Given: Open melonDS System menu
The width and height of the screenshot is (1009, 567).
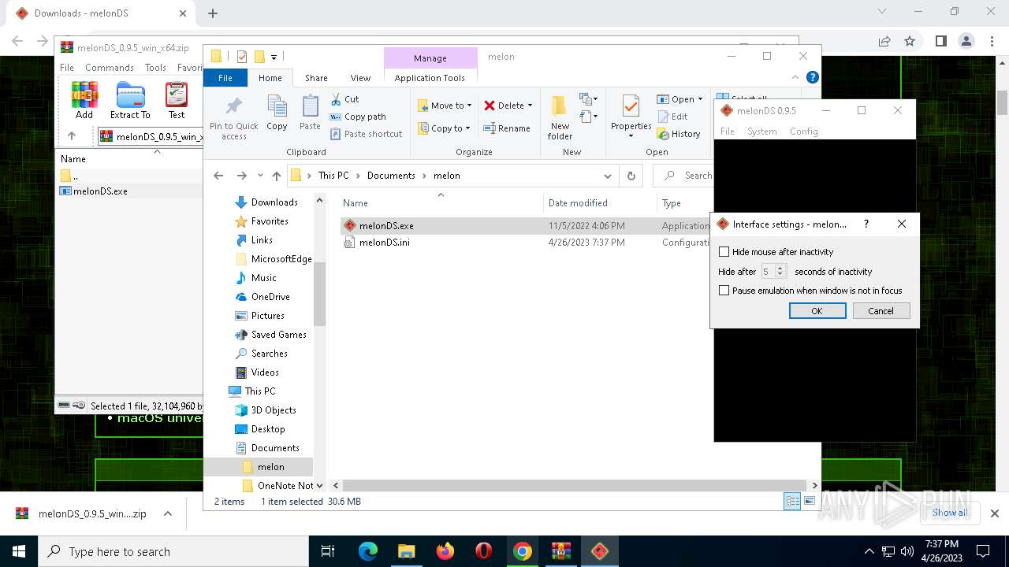Looking at the screenshot, I should (x=762, y=132).
